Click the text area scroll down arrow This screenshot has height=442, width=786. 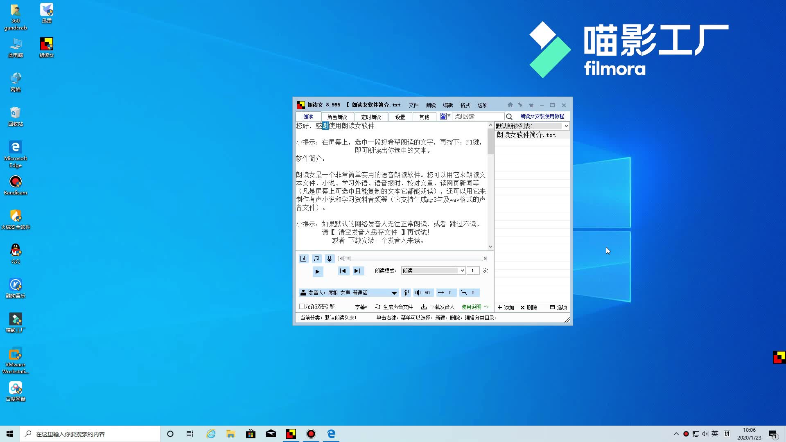click(x=490, y=247)
